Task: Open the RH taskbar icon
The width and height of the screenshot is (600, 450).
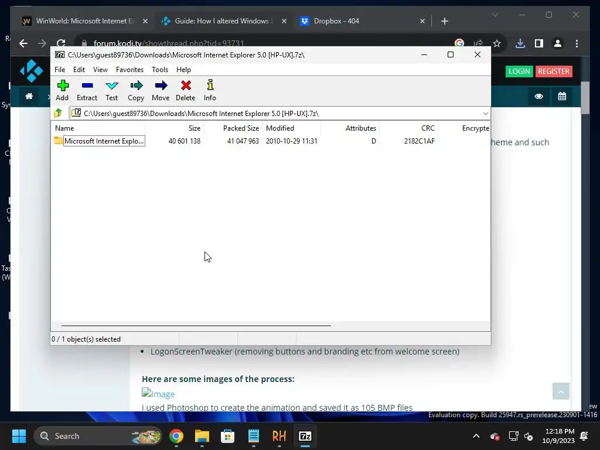Action: [279, 436]
